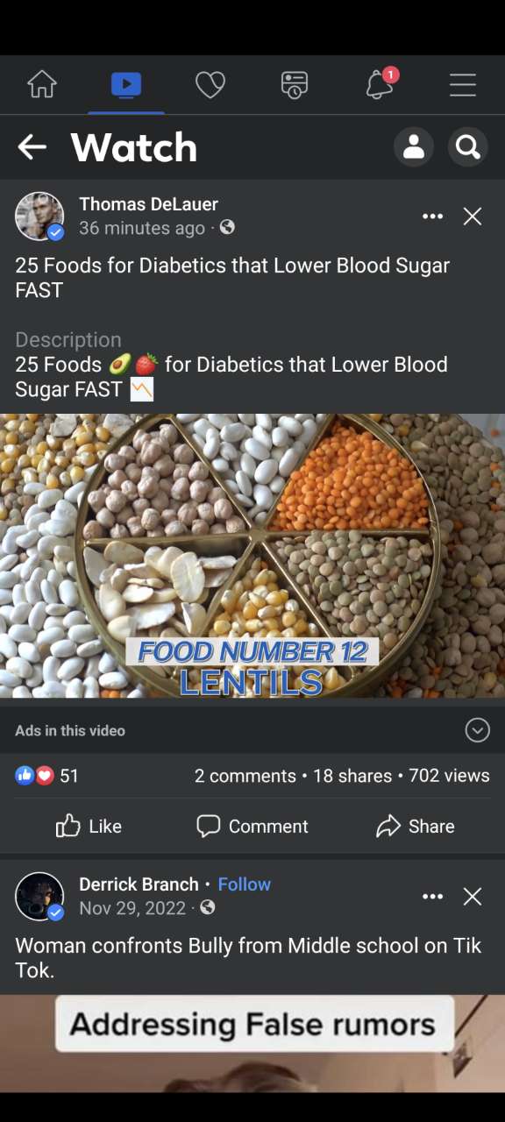Image resolution: width=505 pixels, height=1122 pixels.
Task: Like the lentils video post
Action: click(88, 826)
